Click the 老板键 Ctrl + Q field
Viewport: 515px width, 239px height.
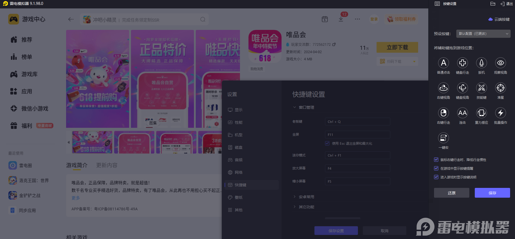click(x=357, y=122)
